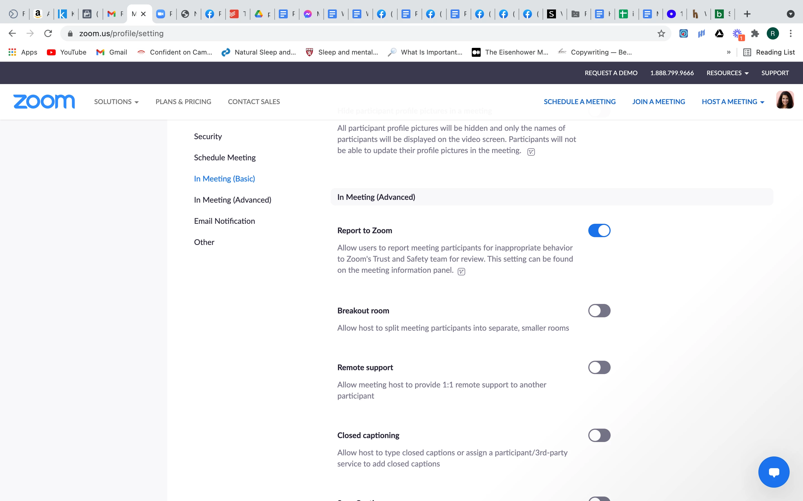Click the Zoom logo
This screenshot has width=803, height=501.
44,101
